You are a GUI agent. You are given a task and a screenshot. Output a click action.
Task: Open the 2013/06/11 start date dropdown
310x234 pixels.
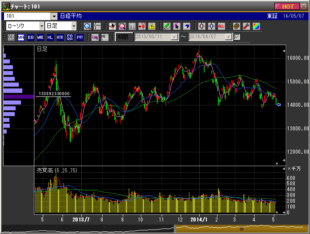coord(174,37)
